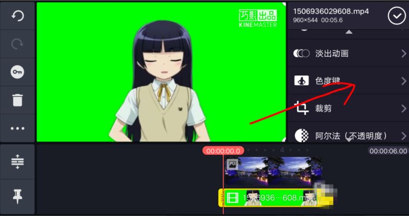Open 色度键 chroma key option

349,81
